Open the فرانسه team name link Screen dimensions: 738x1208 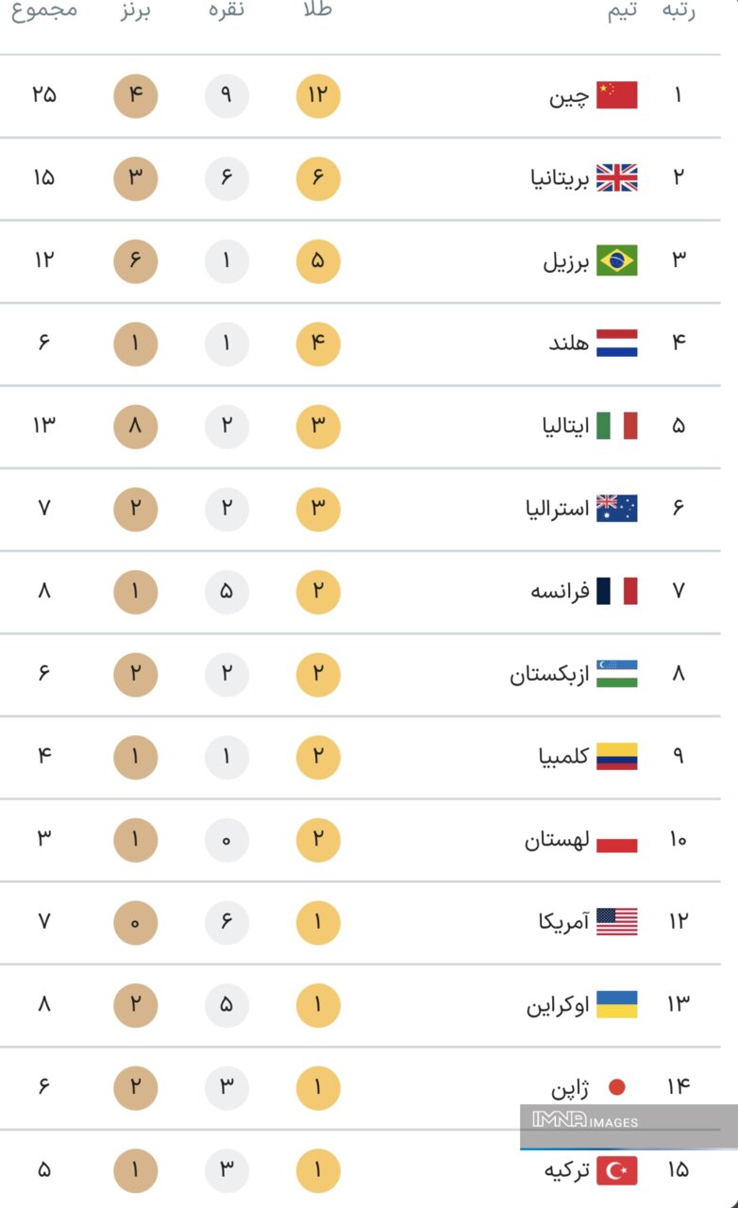point(560,592)
